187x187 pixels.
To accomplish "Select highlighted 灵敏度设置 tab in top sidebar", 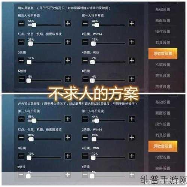I will (163, 53).
